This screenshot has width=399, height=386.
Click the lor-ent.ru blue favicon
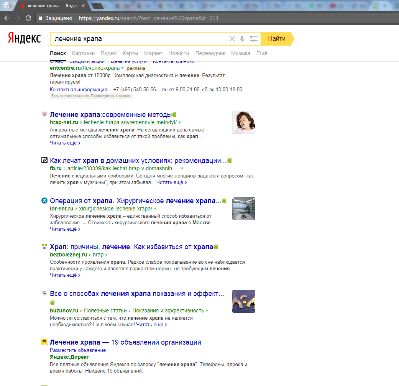click(44, 200)
